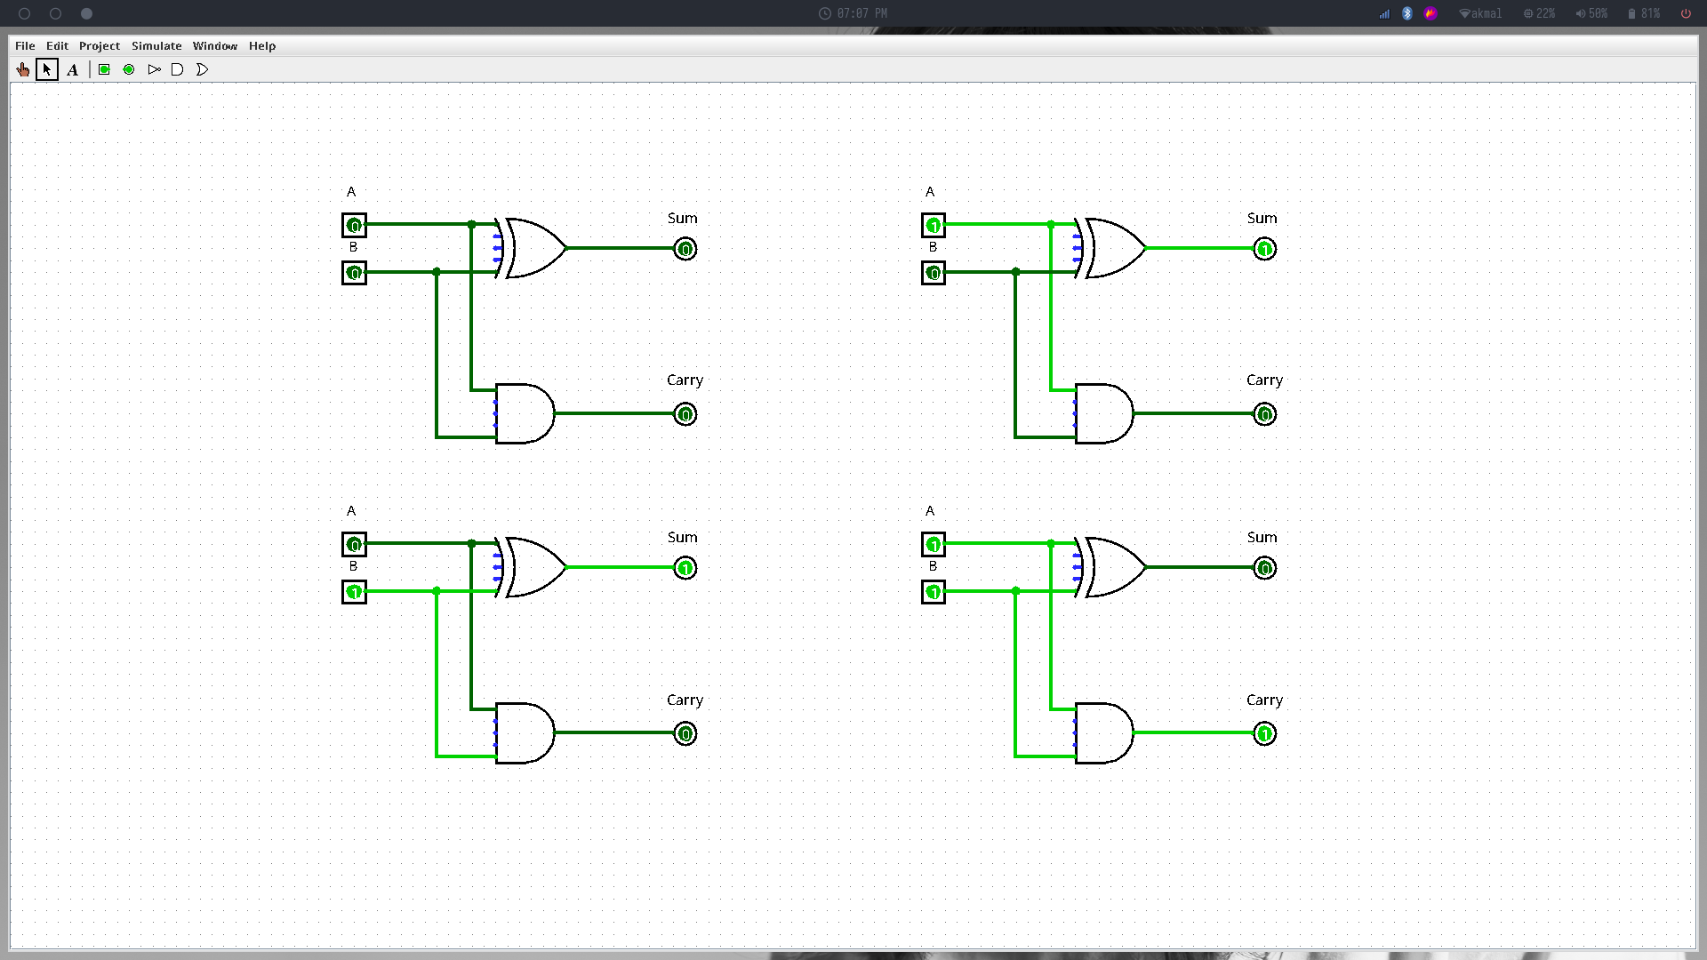
Task: Choose the AND gate tool
Action: click(x=177, y=69)
